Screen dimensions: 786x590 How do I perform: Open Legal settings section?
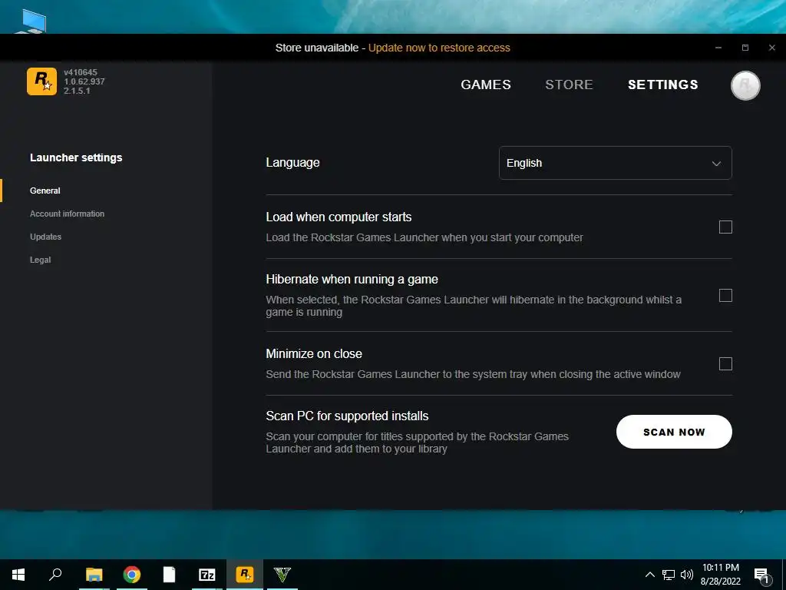point(40,260)
